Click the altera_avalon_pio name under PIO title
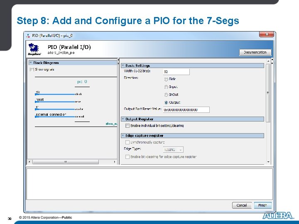This screenshot has height=224, width=299. (x=61, y=53)
